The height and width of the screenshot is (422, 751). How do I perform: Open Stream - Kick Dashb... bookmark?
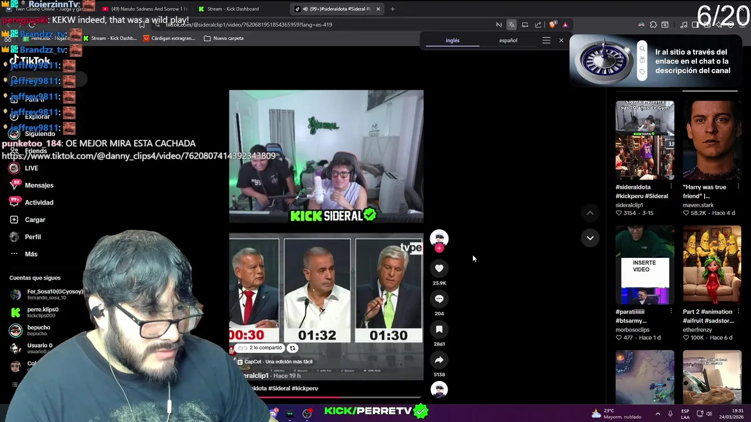110,38
